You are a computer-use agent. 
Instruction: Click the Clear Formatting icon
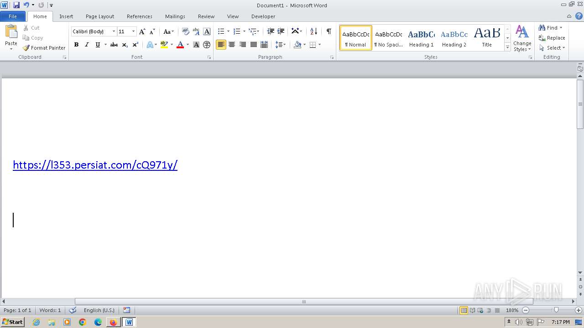[185, 31]
